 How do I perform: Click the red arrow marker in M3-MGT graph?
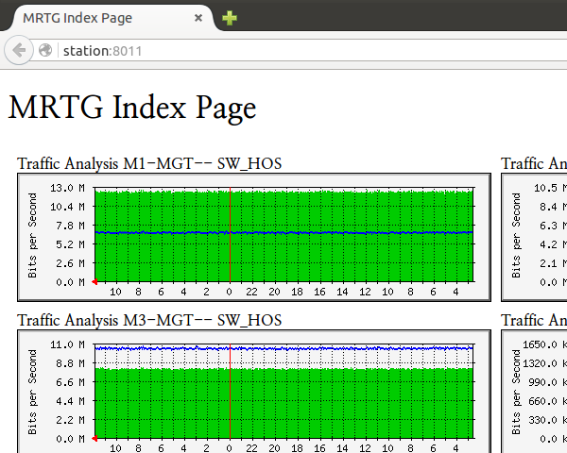click(x=94, y=439)
